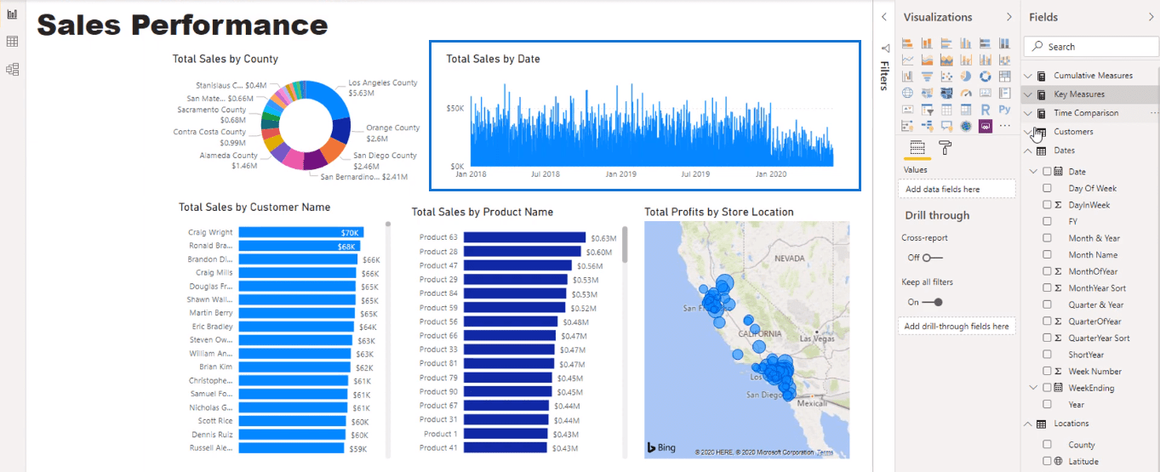The width and height of the screenshot is (1160, 472).
Task: Choose the Clustered bar chart visual
Action: point(946,43)
